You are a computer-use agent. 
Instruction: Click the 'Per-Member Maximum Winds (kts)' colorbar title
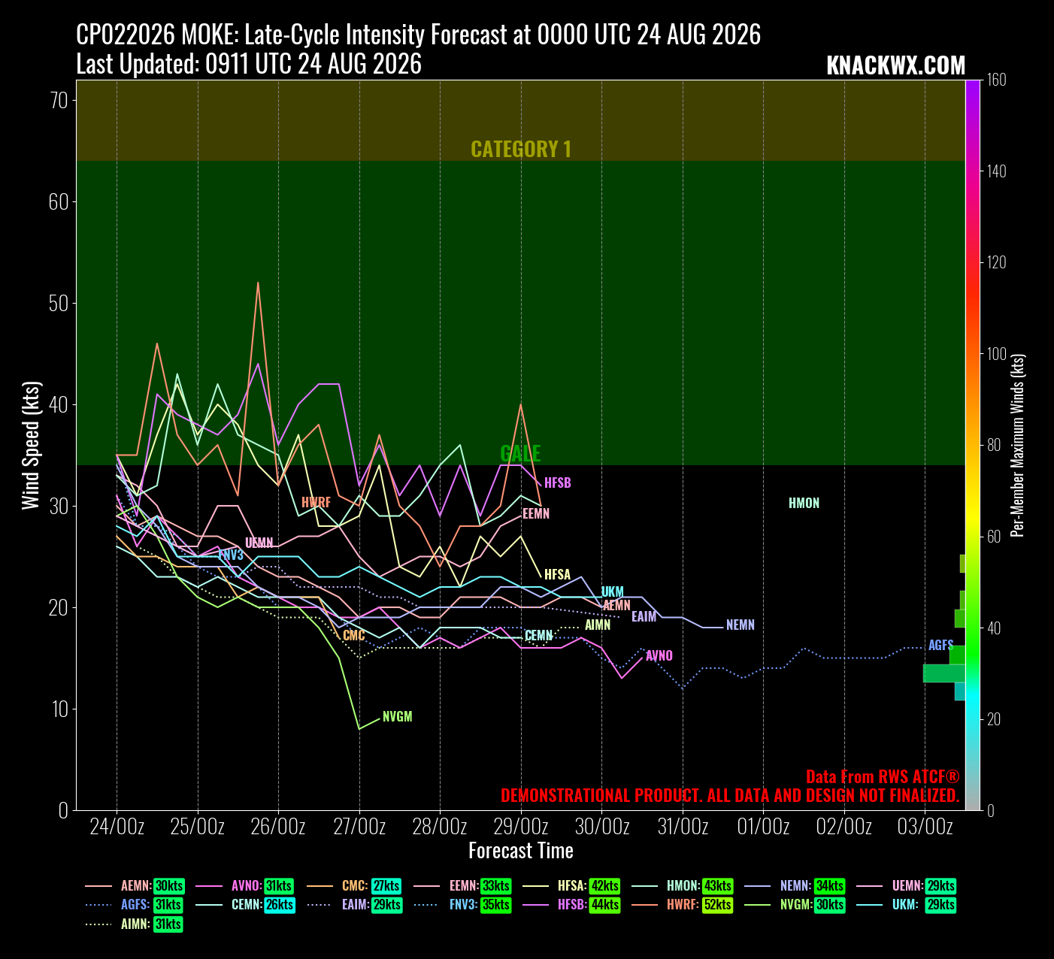[x=1018, y=445]
